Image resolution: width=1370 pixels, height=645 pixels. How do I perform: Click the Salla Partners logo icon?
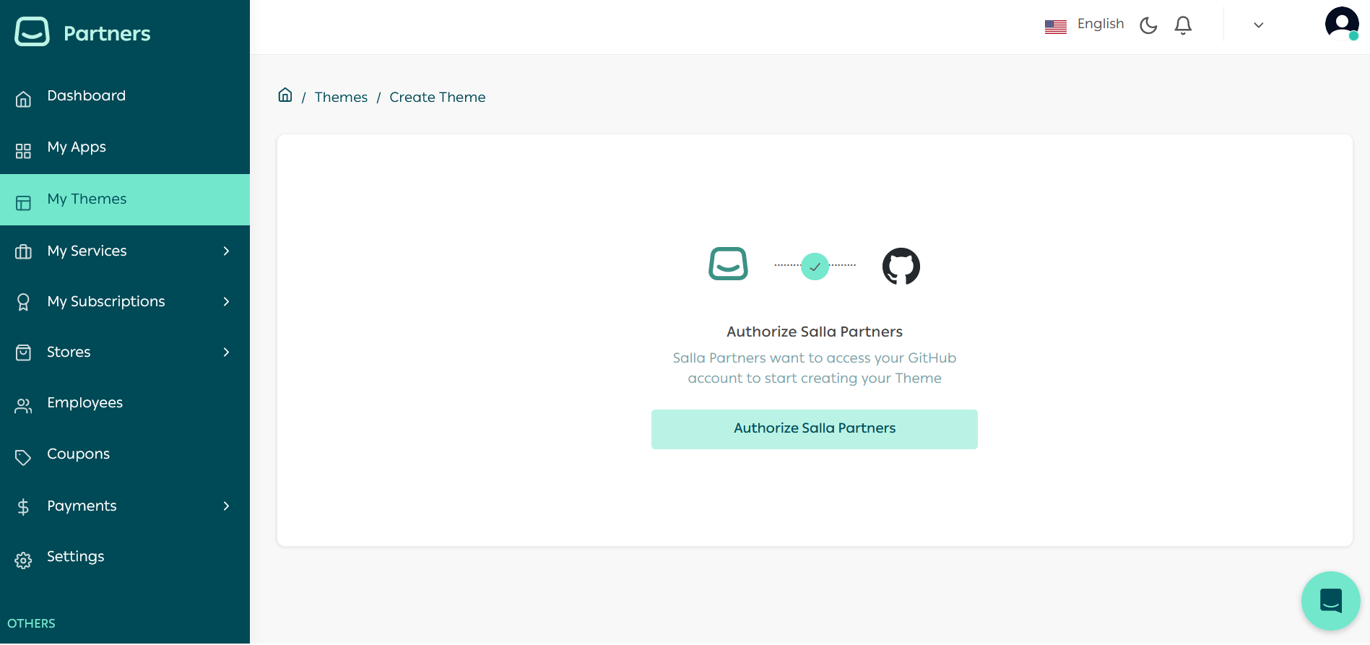(32, 32)
